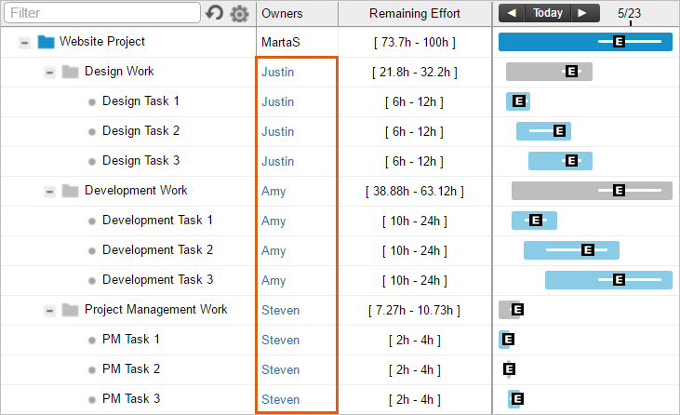Open owner Justin link for Design Task 1
The height and width of the screenshot is (415, 680).
[277, 101]
